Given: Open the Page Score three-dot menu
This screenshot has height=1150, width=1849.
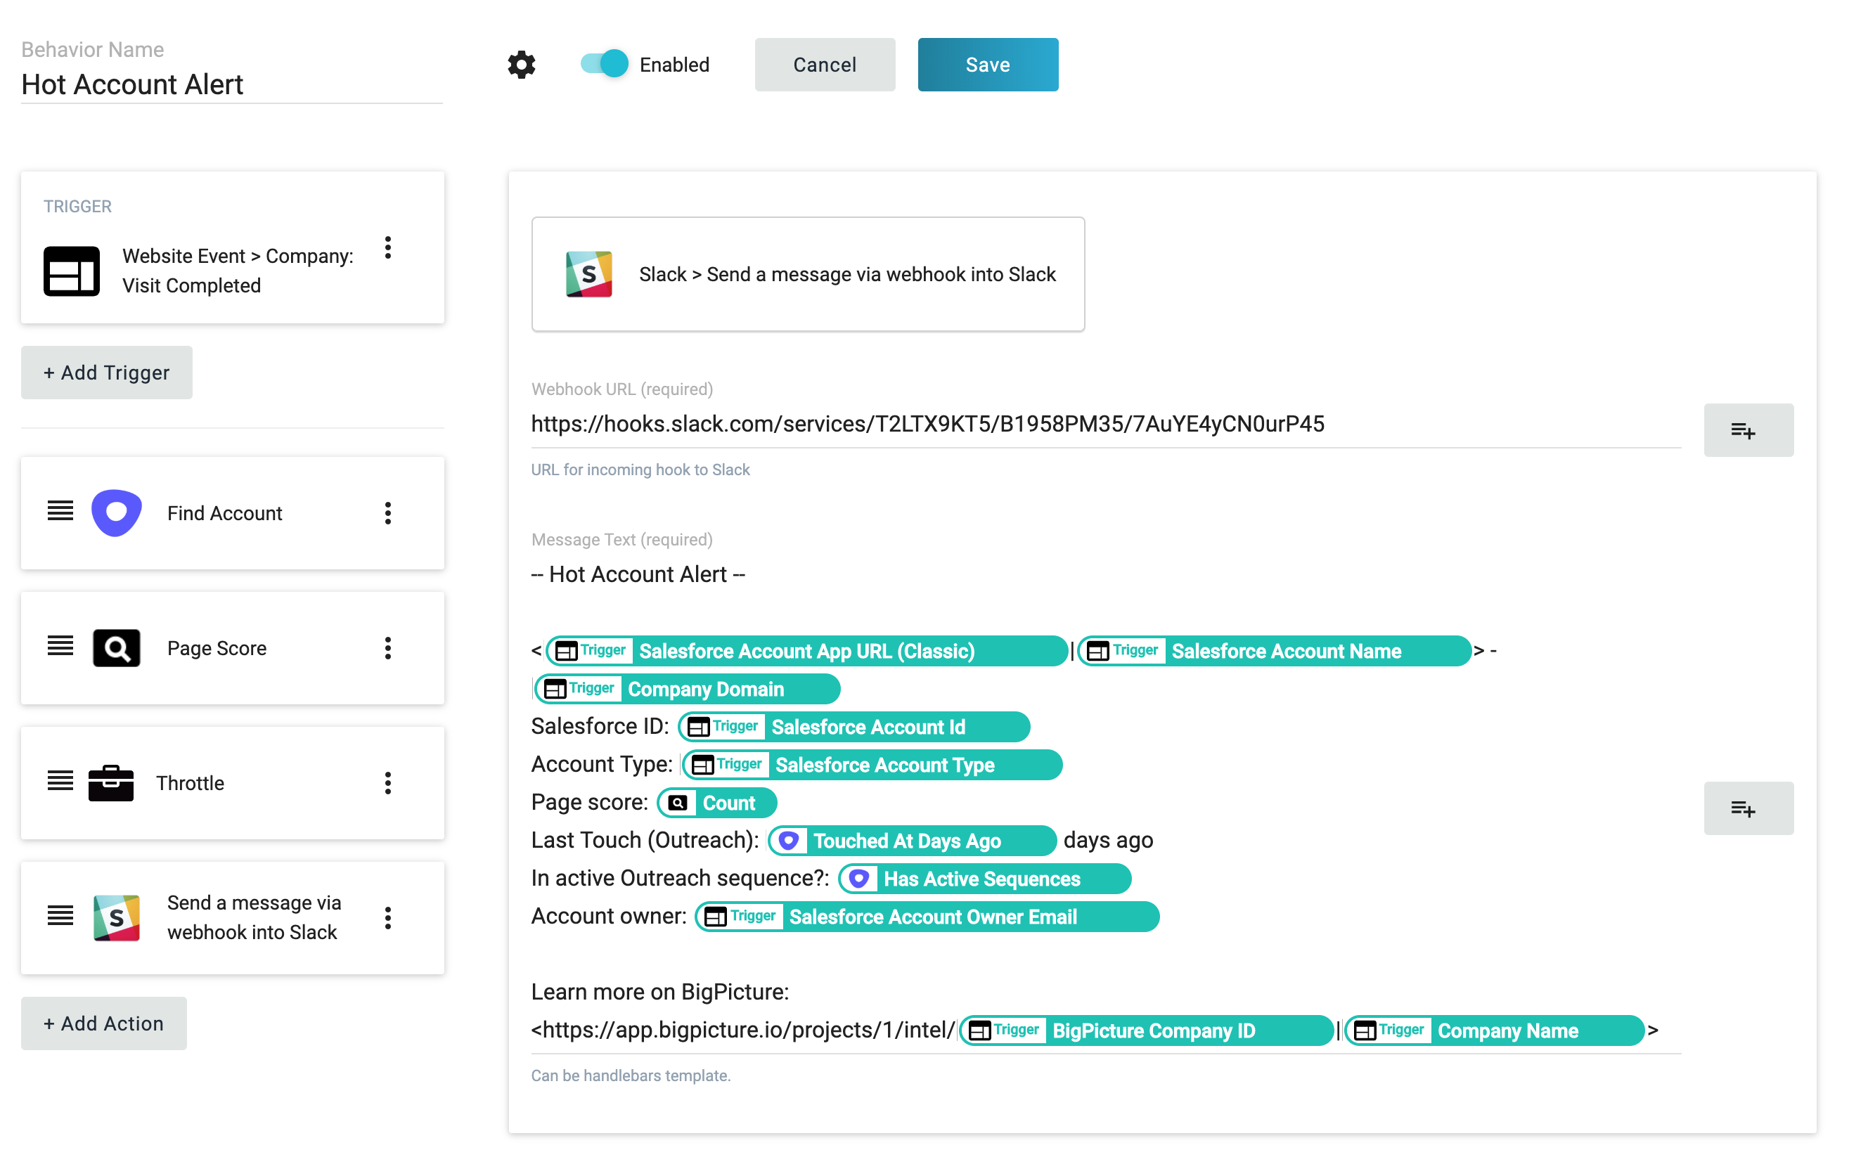Looking at the screenshot, I should [x=388, y=648].
